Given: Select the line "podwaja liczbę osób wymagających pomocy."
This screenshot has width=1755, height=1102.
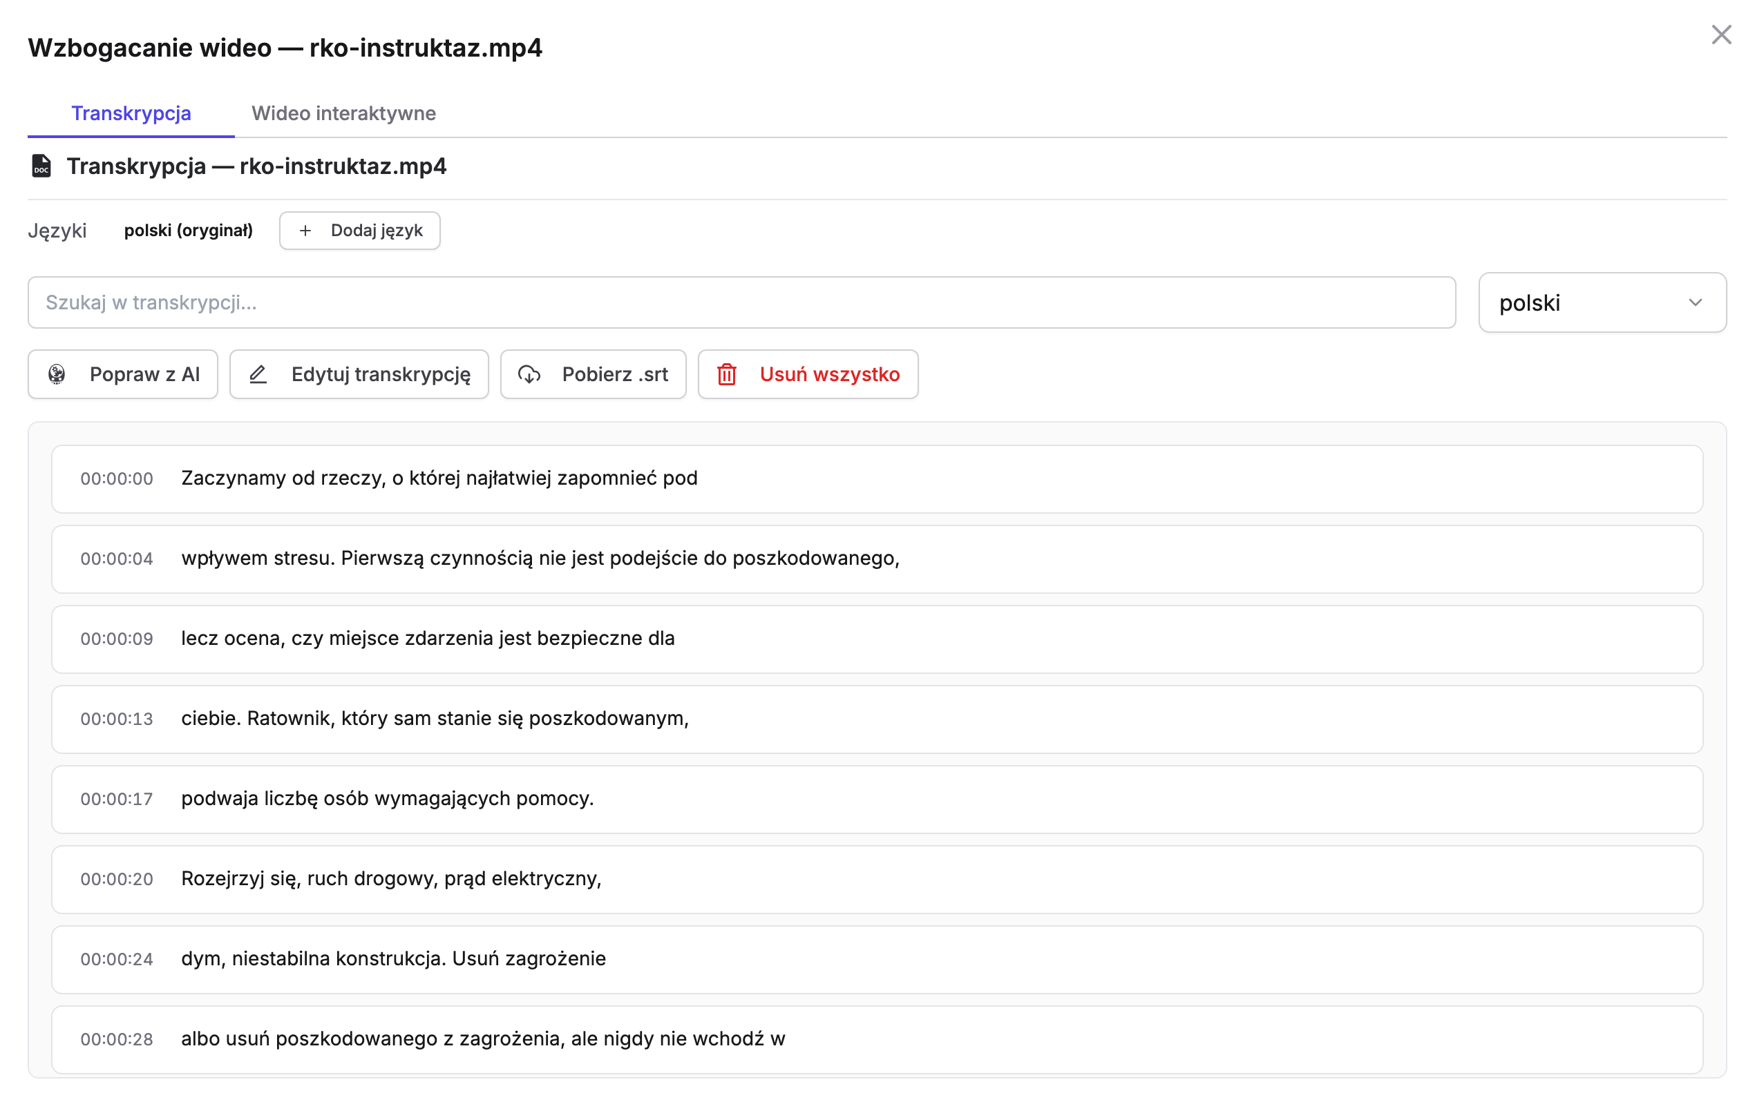Looking at the screenshot, I should click(x=877, y=799).
